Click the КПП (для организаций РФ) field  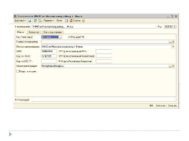click(x=104, y=51)
